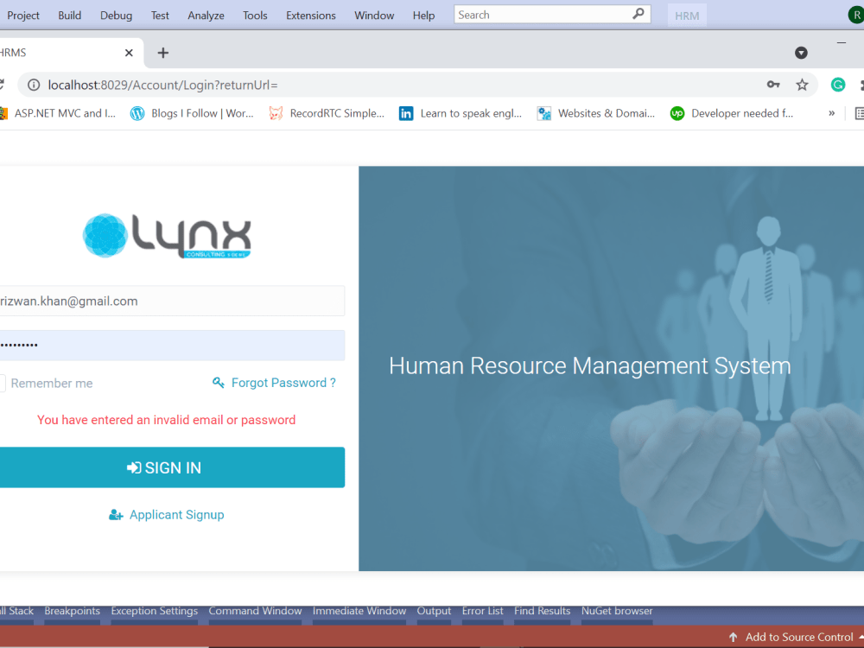Screen dimensions: 864x648
Task: Open a new browser tab
Action: point(163,53)
